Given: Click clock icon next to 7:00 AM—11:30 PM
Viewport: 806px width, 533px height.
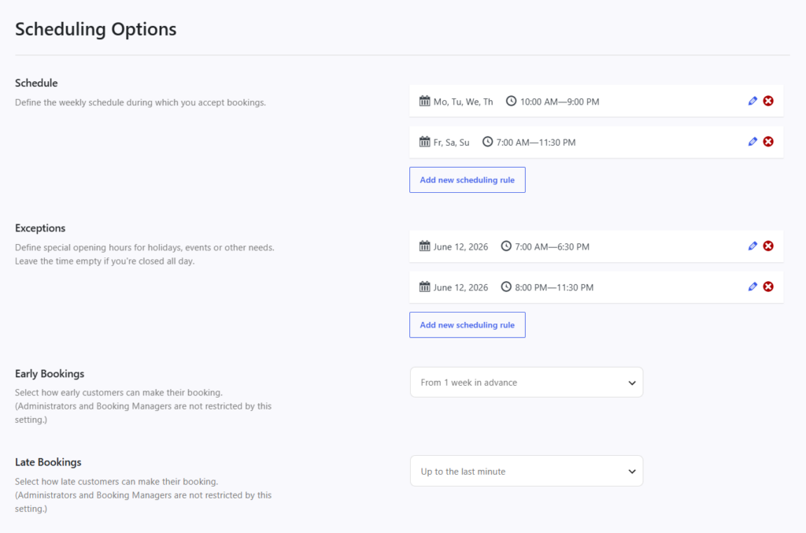Looking at the screenshot, I should (487, 142).
